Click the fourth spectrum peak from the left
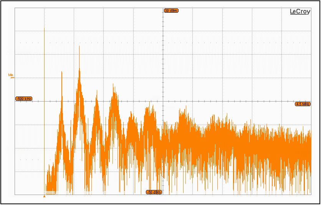The width and height of the screenshot is (321, 205). [113, 85]
